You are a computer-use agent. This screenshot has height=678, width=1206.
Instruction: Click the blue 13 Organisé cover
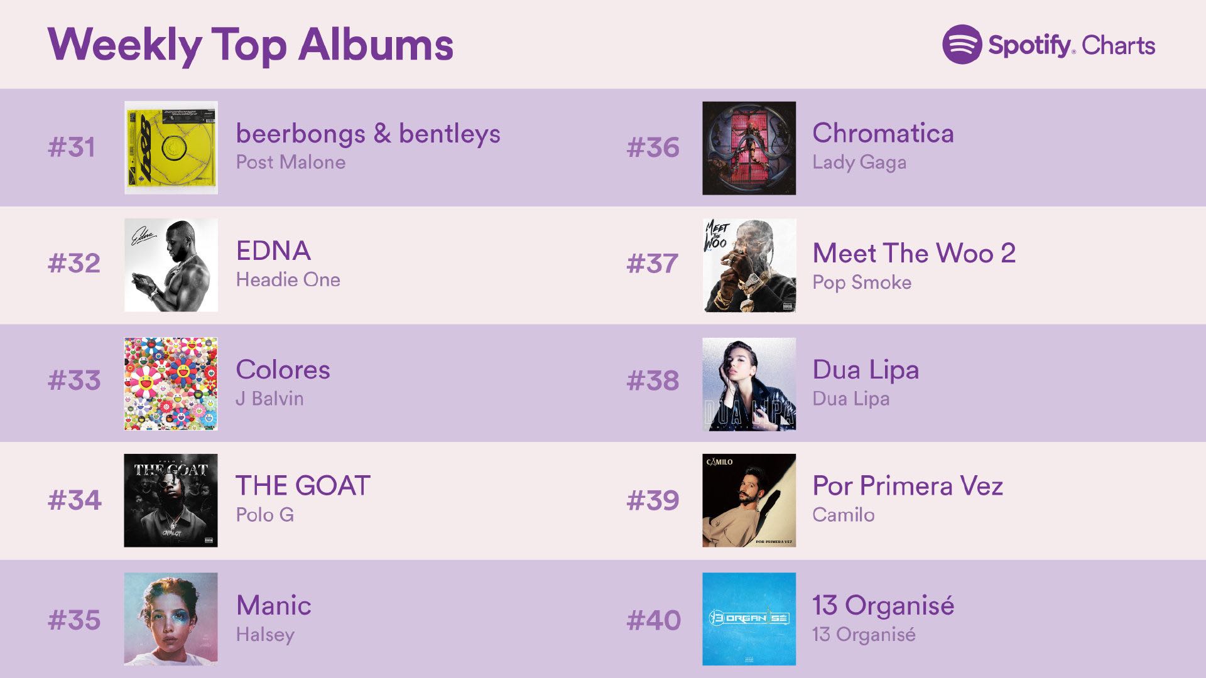coord(749,619)
